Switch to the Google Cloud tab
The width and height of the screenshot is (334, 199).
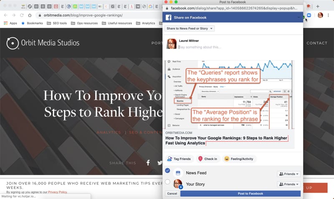click(x=150, y=6)
